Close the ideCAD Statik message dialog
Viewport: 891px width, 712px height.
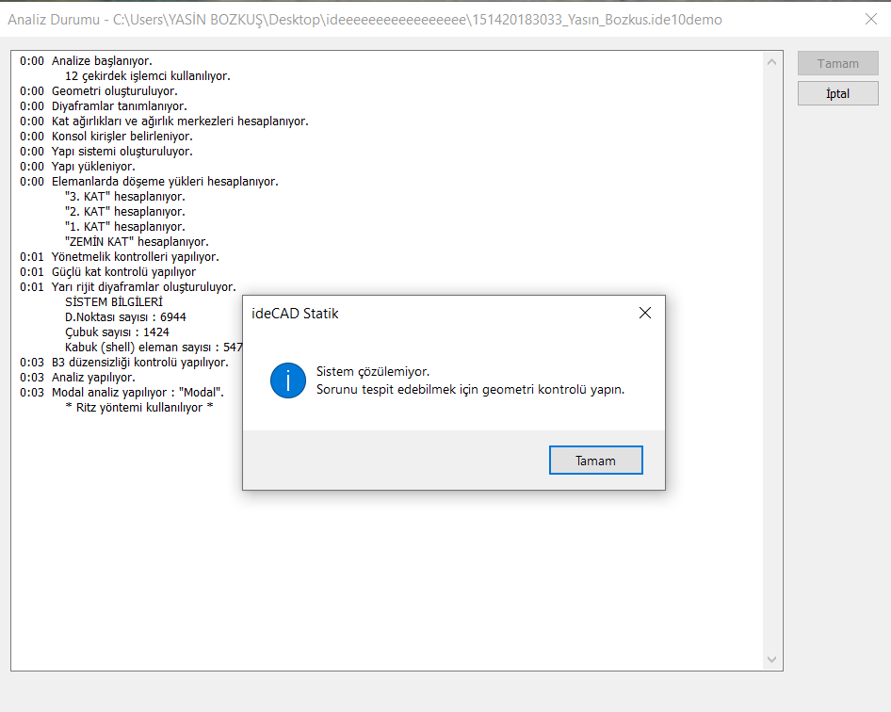coord(645,313)
